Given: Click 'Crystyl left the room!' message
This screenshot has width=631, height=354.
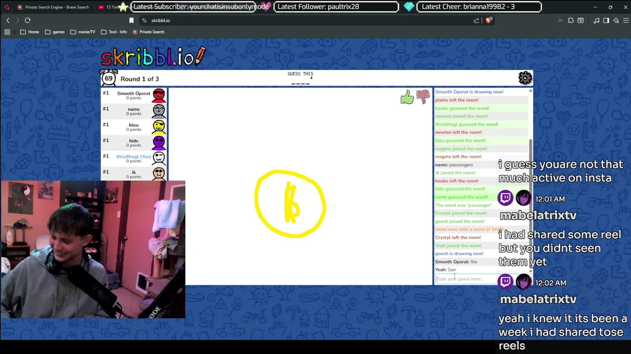Looking at the screenshot, I should (457, 237).
